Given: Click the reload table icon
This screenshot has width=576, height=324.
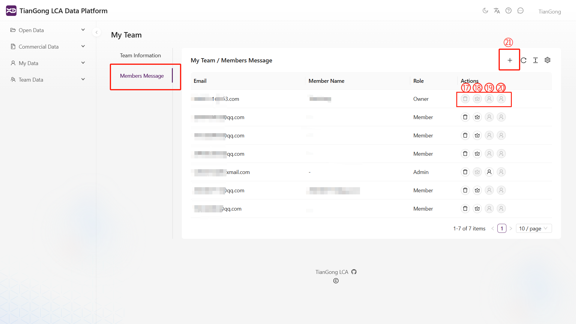Looking at the screenshot, I should click(523, 60).
